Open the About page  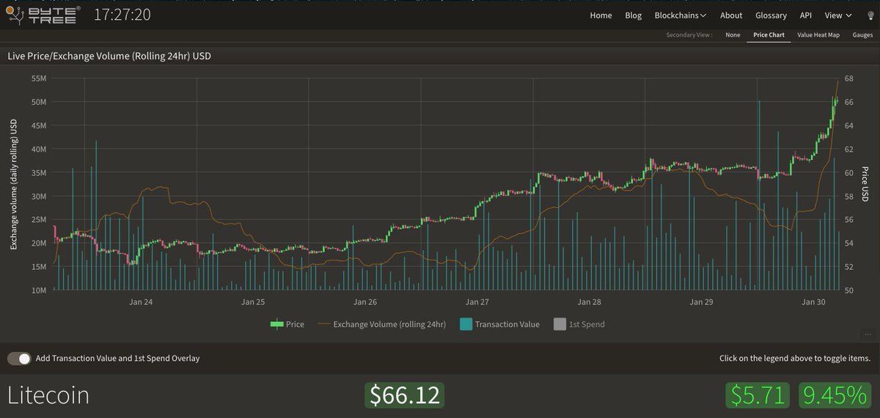coord(731,15)
